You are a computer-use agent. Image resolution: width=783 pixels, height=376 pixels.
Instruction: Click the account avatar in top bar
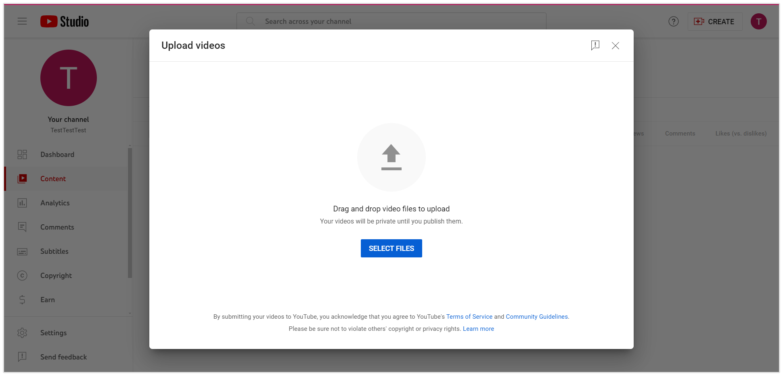758,21
